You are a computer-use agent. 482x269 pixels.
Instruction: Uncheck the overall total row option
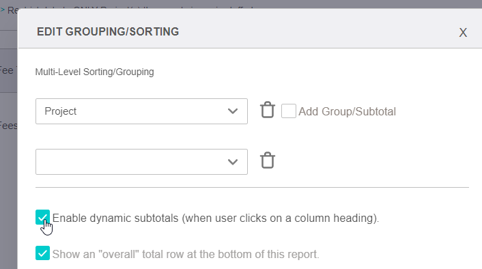point(42,253)
